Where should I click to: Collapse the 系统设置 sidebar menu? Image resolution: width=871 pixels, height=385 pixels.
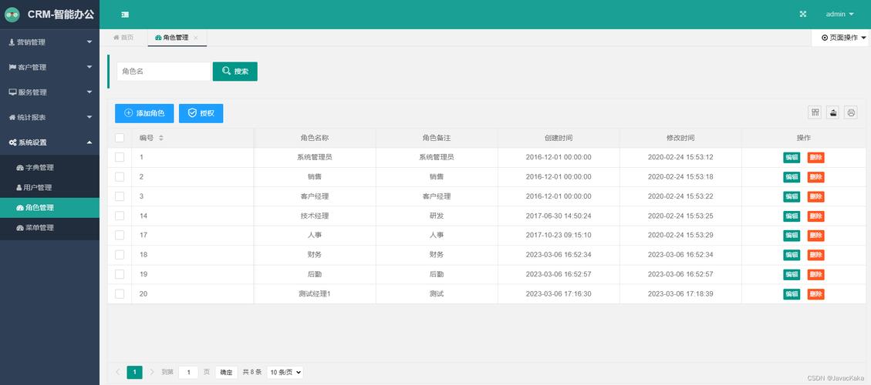click(x=50, y=142)
